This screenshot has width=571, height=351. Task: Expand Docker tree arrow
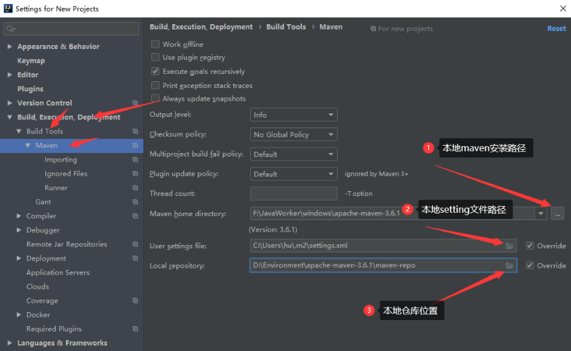[19, 315]
